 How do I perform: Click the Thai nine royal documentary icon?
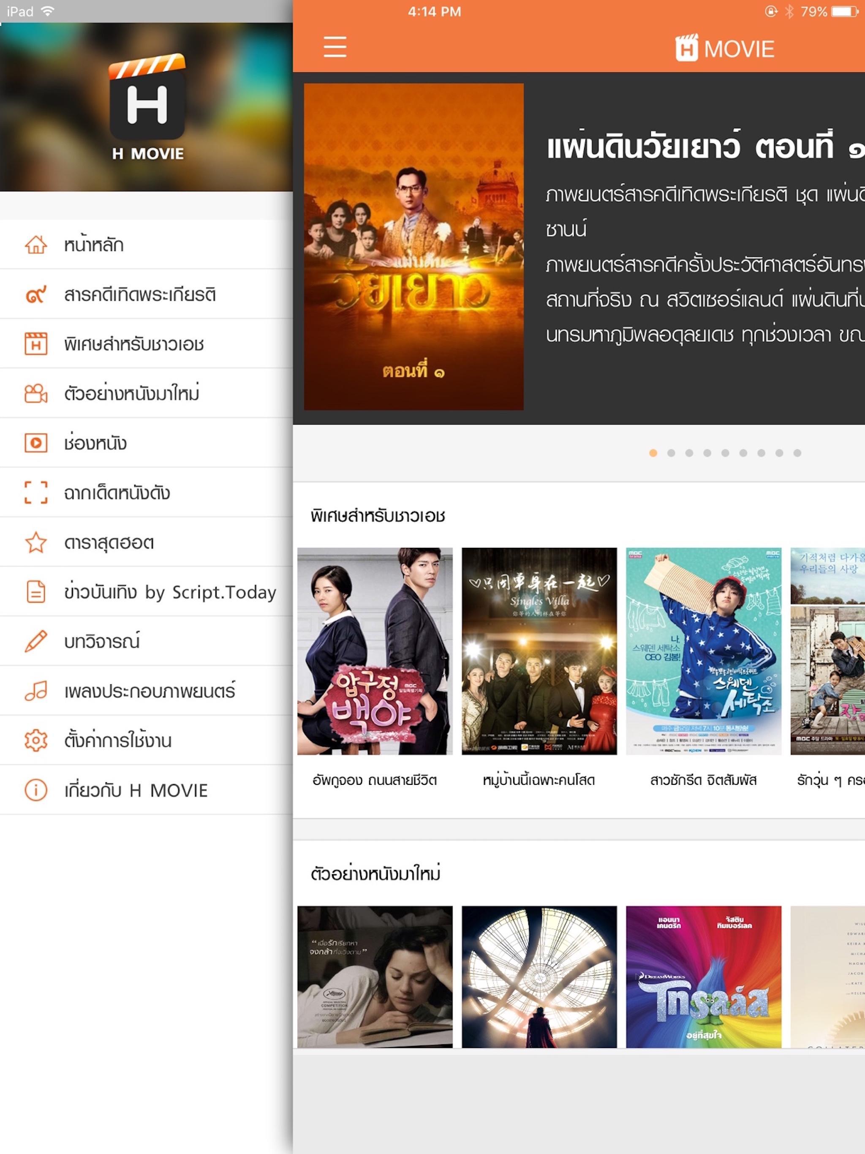click(36, 294)
